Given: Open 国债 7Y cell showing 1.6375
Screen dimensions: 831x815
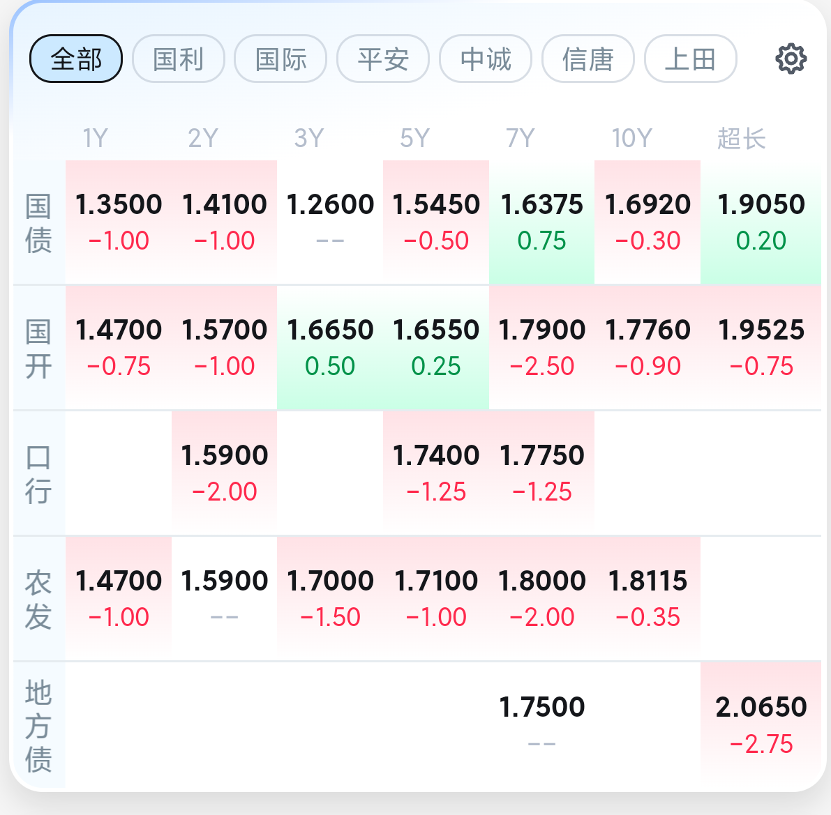Looking at the screenshot, I should click(x=541, y=222).
